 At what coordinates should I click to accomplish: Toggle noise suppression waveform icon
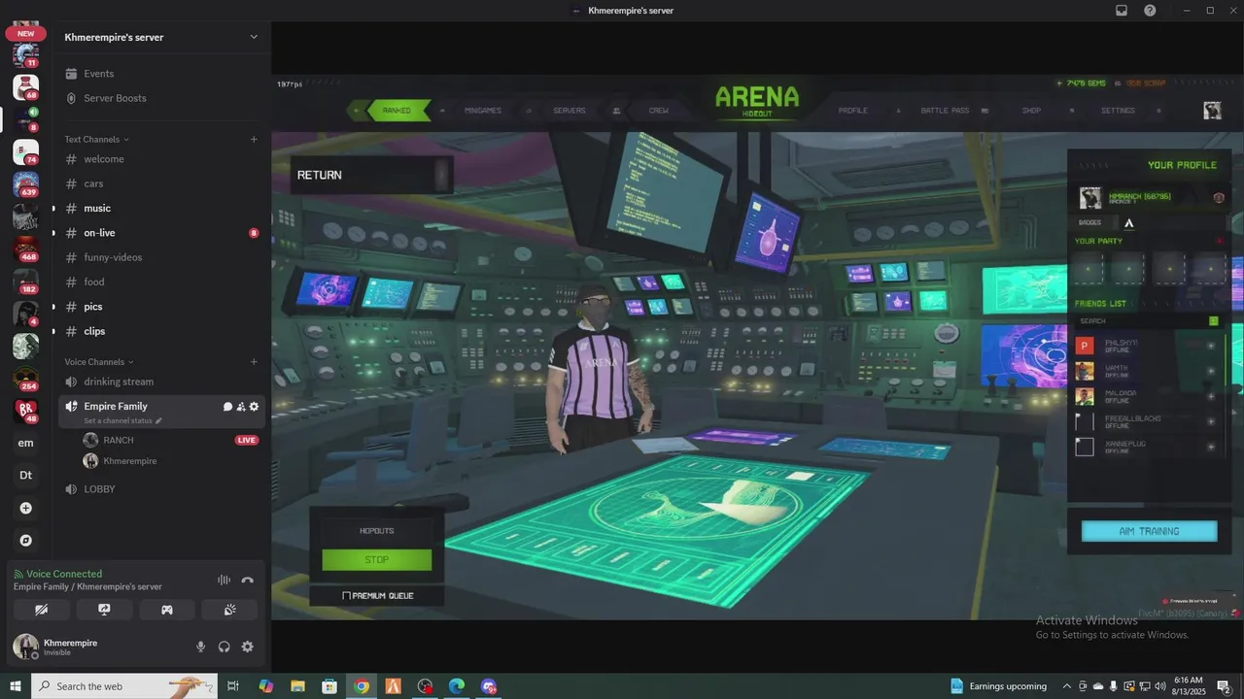pos(224,580)
